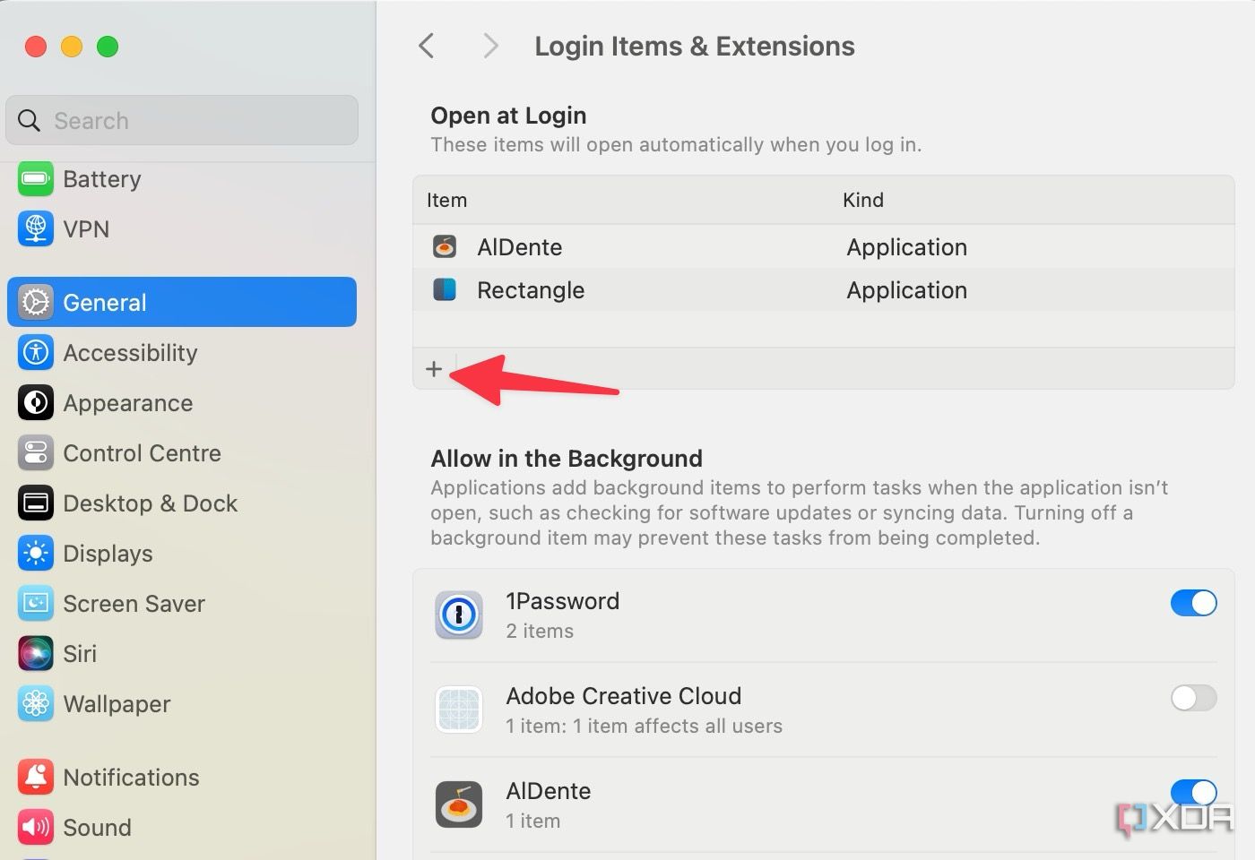The image size is (1255, 860).
Task: Close the System Settings window
Action: coord(36,47)
